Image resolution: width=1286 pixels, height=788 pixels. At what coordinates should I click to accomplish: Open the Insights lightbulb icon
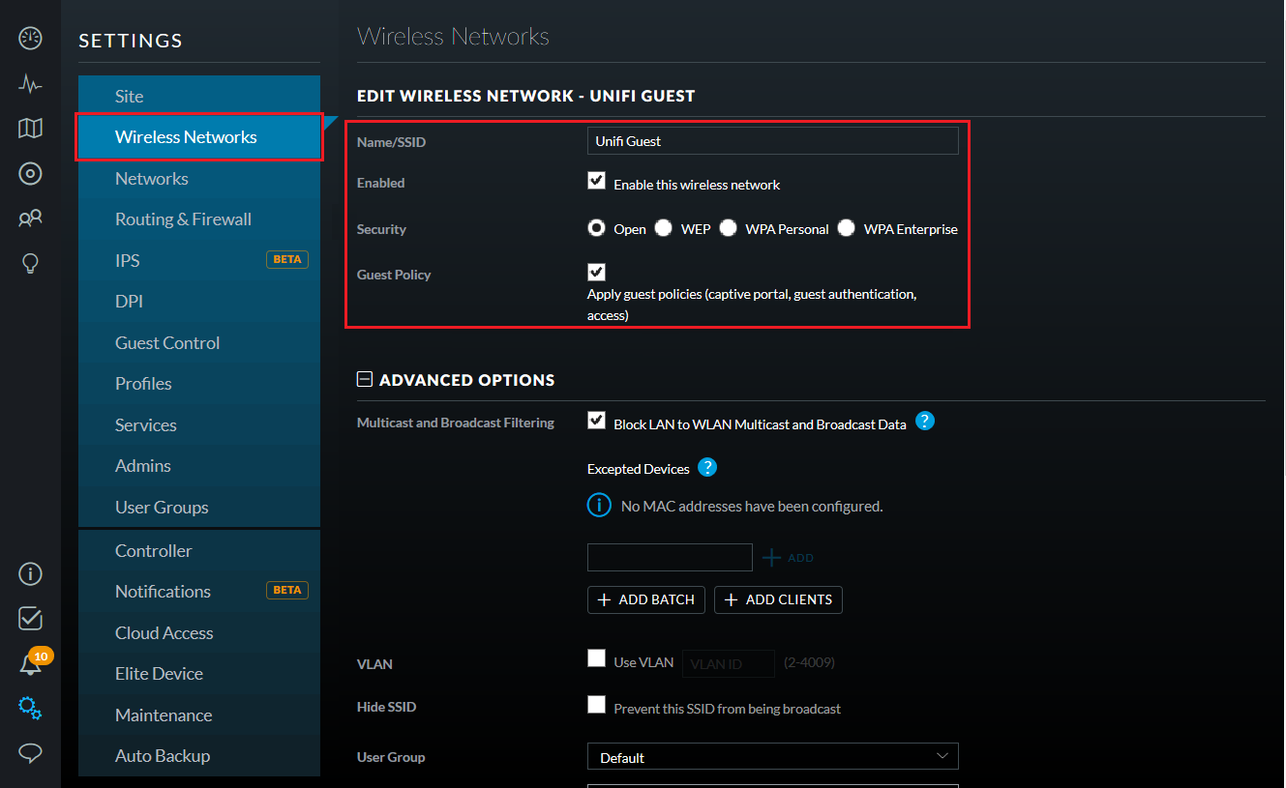point(30,263)
